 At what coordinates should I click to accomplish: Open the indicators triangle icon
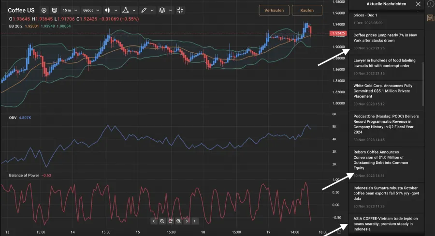[125, 10]
